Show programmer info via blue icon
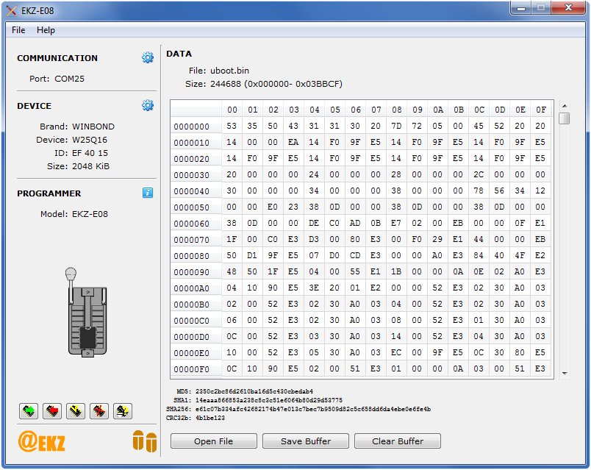The height and width of the screenshot is (470, 591). pyautogui.click(x=148, y=193)
